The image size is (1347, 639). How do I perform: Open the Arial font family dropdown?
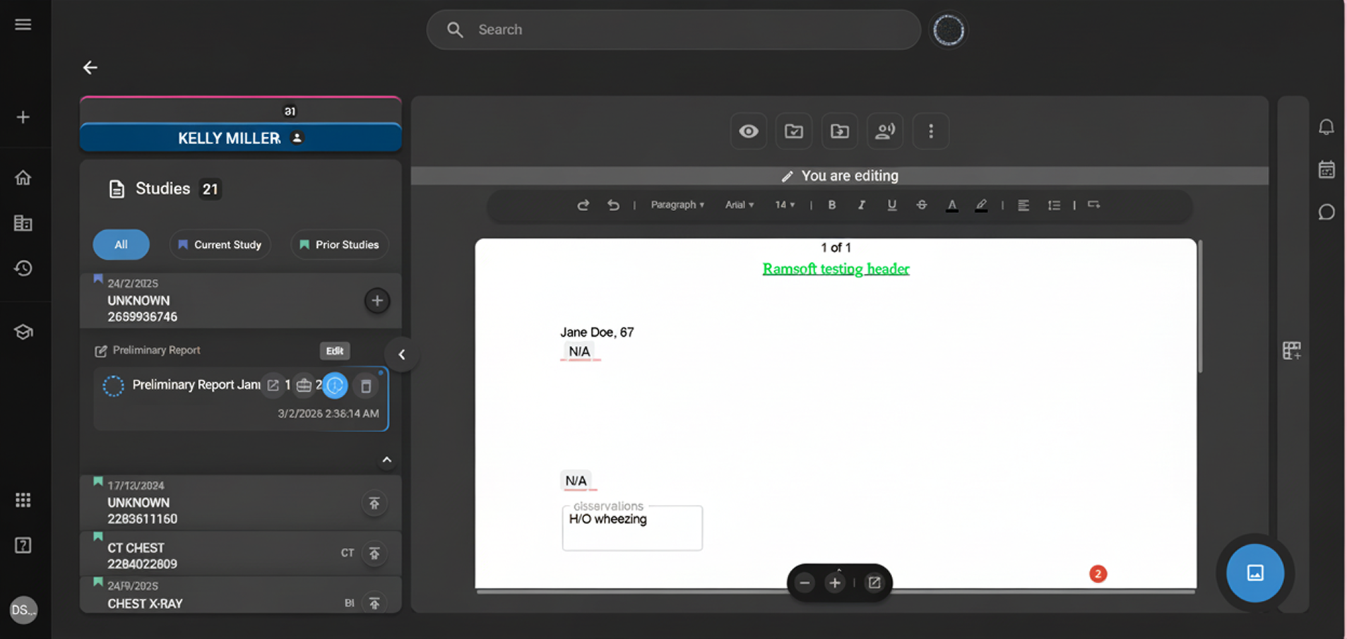[739, 205]
